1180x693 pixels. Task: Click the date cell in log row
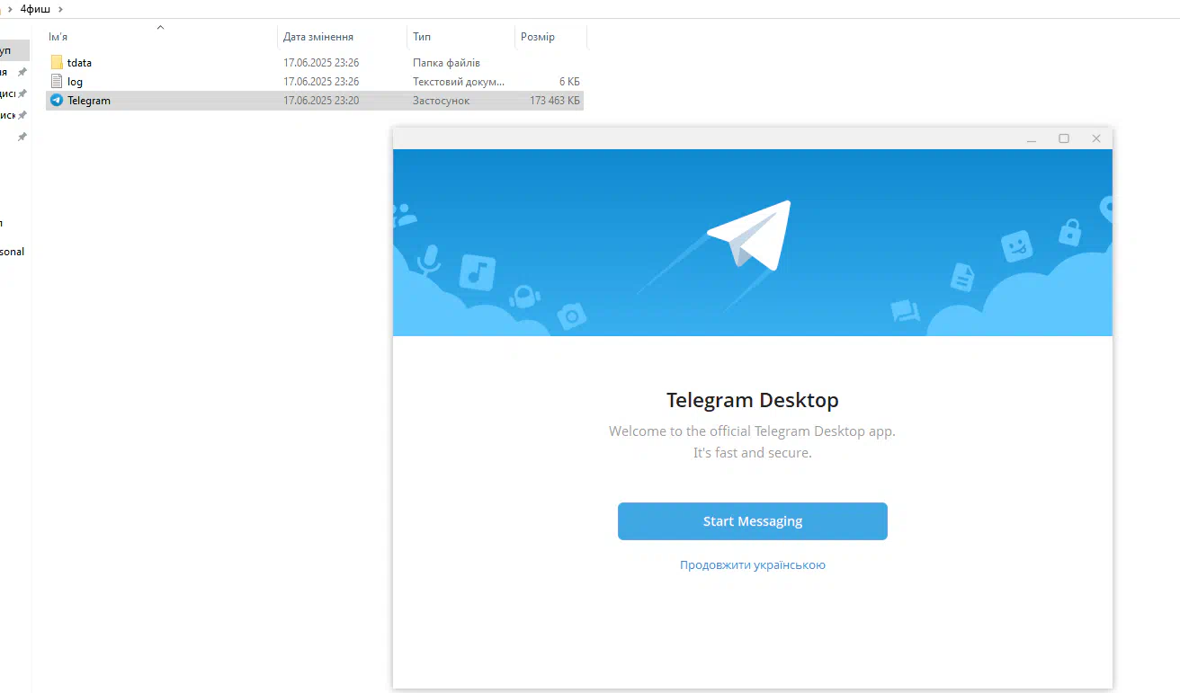coord(321,82)
